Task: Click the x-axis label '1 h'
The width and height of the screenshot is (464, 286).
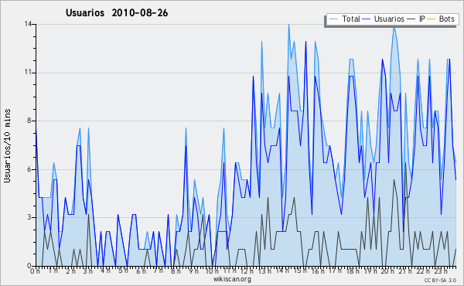Action: click(x=53, y=271)
